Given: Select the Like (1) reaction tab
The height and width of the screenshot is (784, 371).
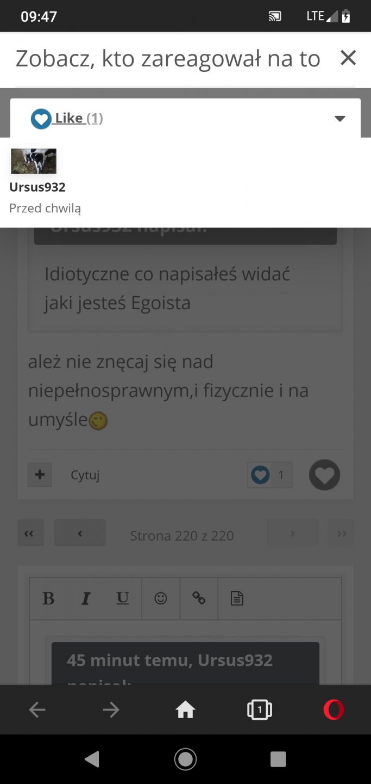Looking at the screenshot, I should coord(67,118).
